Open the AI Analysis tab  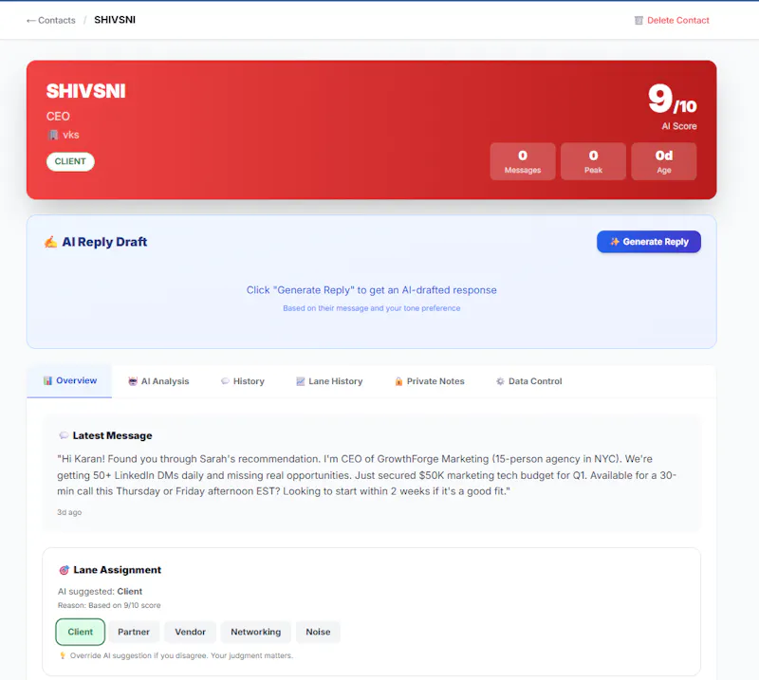[158, 381]
